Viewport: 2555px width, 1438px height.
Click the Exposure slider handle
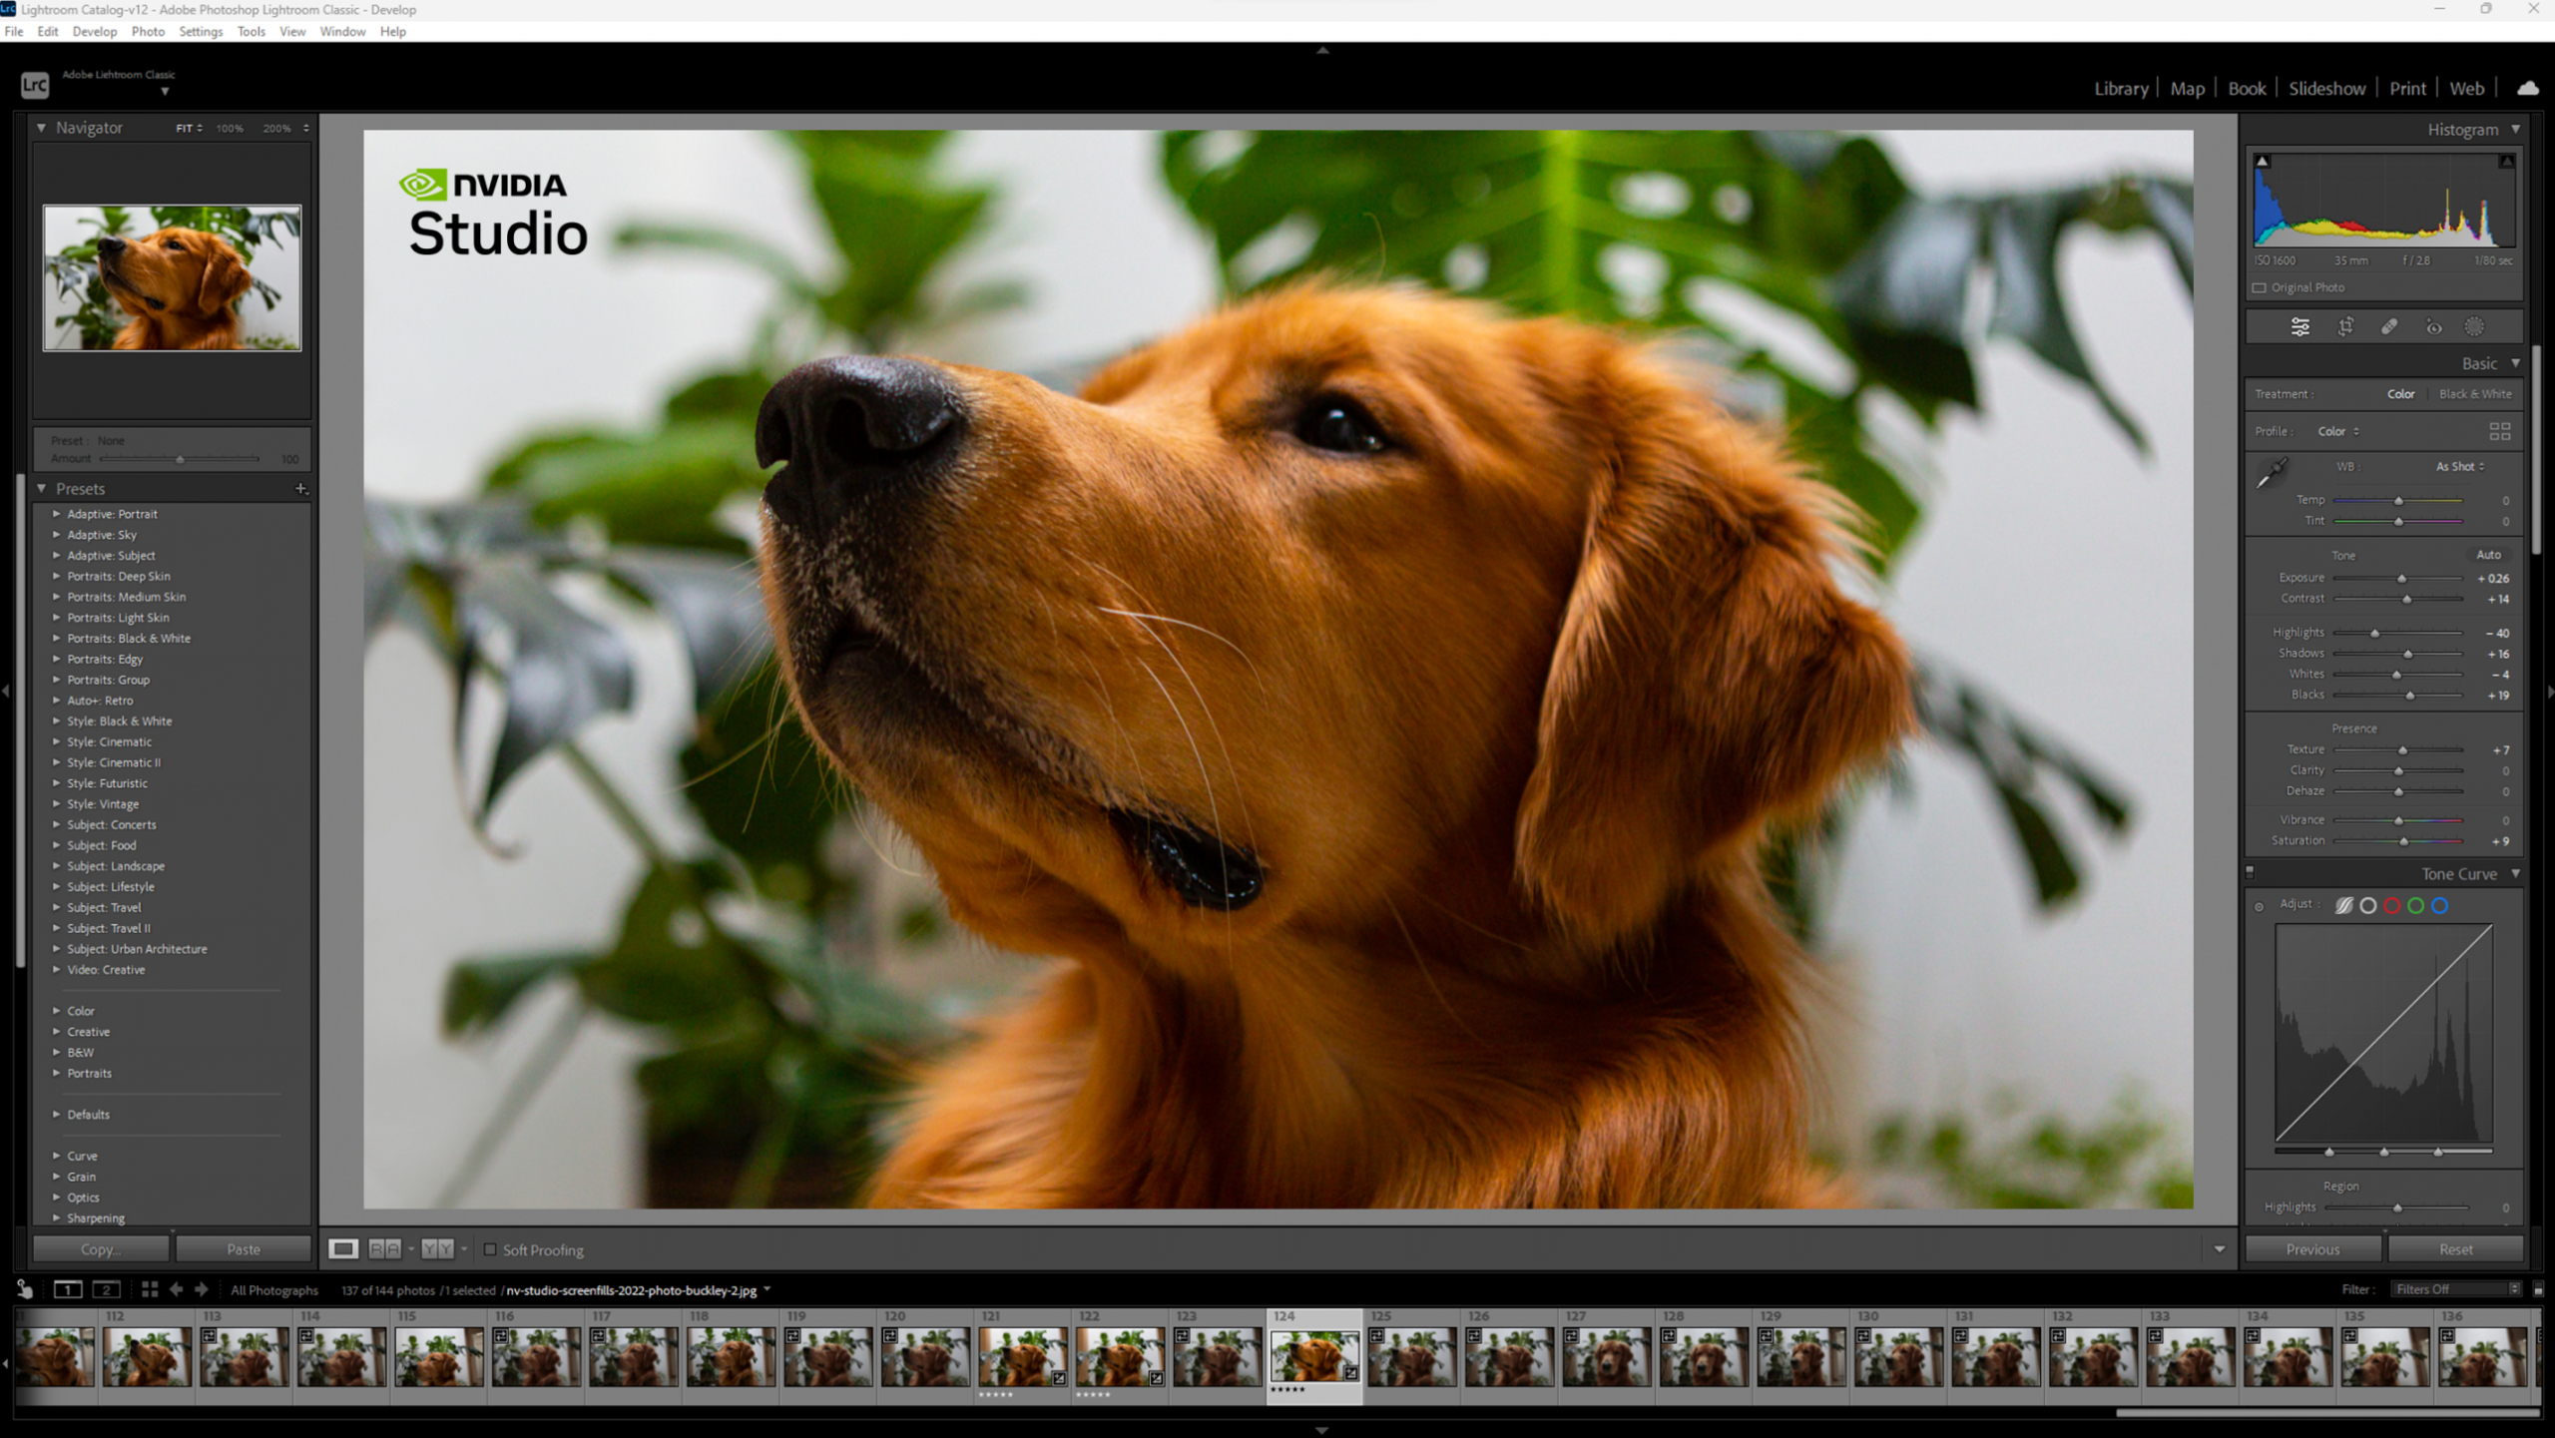pos(2402,579)
